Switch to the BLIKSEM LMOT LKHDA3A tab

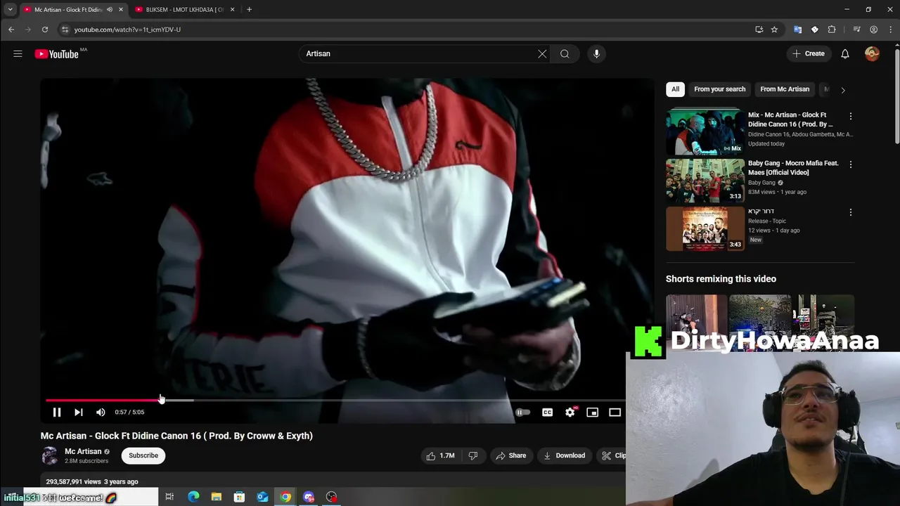(184, 10)
